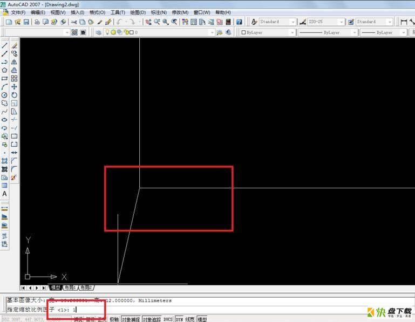This screenshot has width=415, height=322.
Task: Toggle the DYN dynamic input button
Action: (180, 319)
